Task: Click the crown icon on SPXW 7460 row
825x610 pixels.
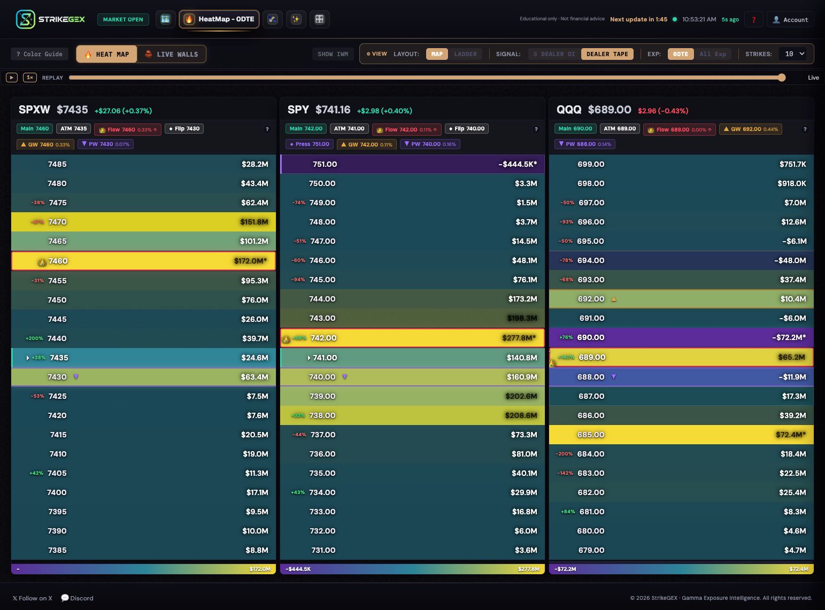Action: [42, 262]
